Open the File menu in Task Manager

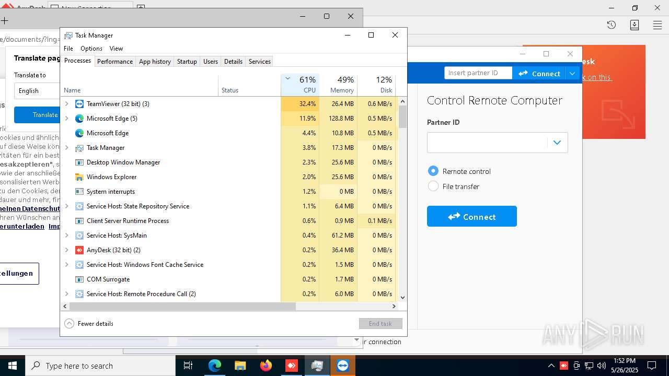click(68, 49)
